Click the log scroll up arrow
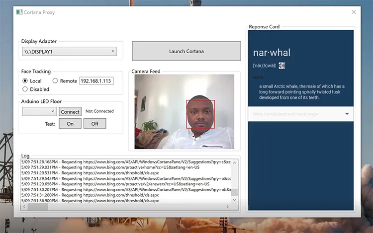The height and width of the screenshot is (233, 373). click(235, 162)
